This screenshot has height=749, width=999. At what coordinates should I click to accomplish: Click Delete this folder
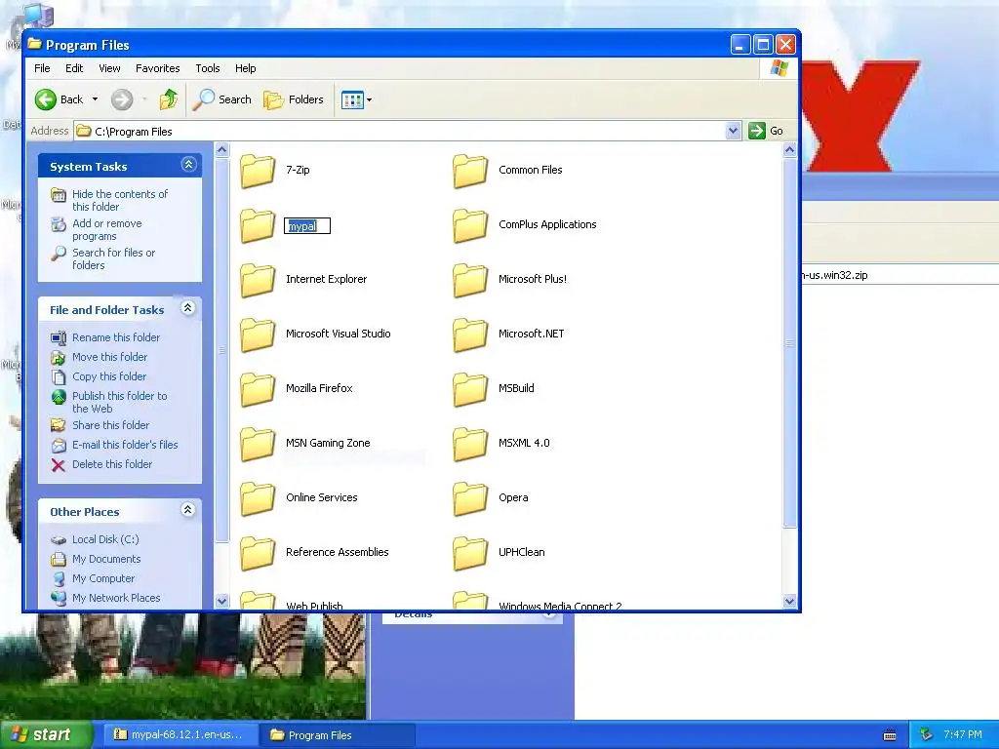point(111,464)
